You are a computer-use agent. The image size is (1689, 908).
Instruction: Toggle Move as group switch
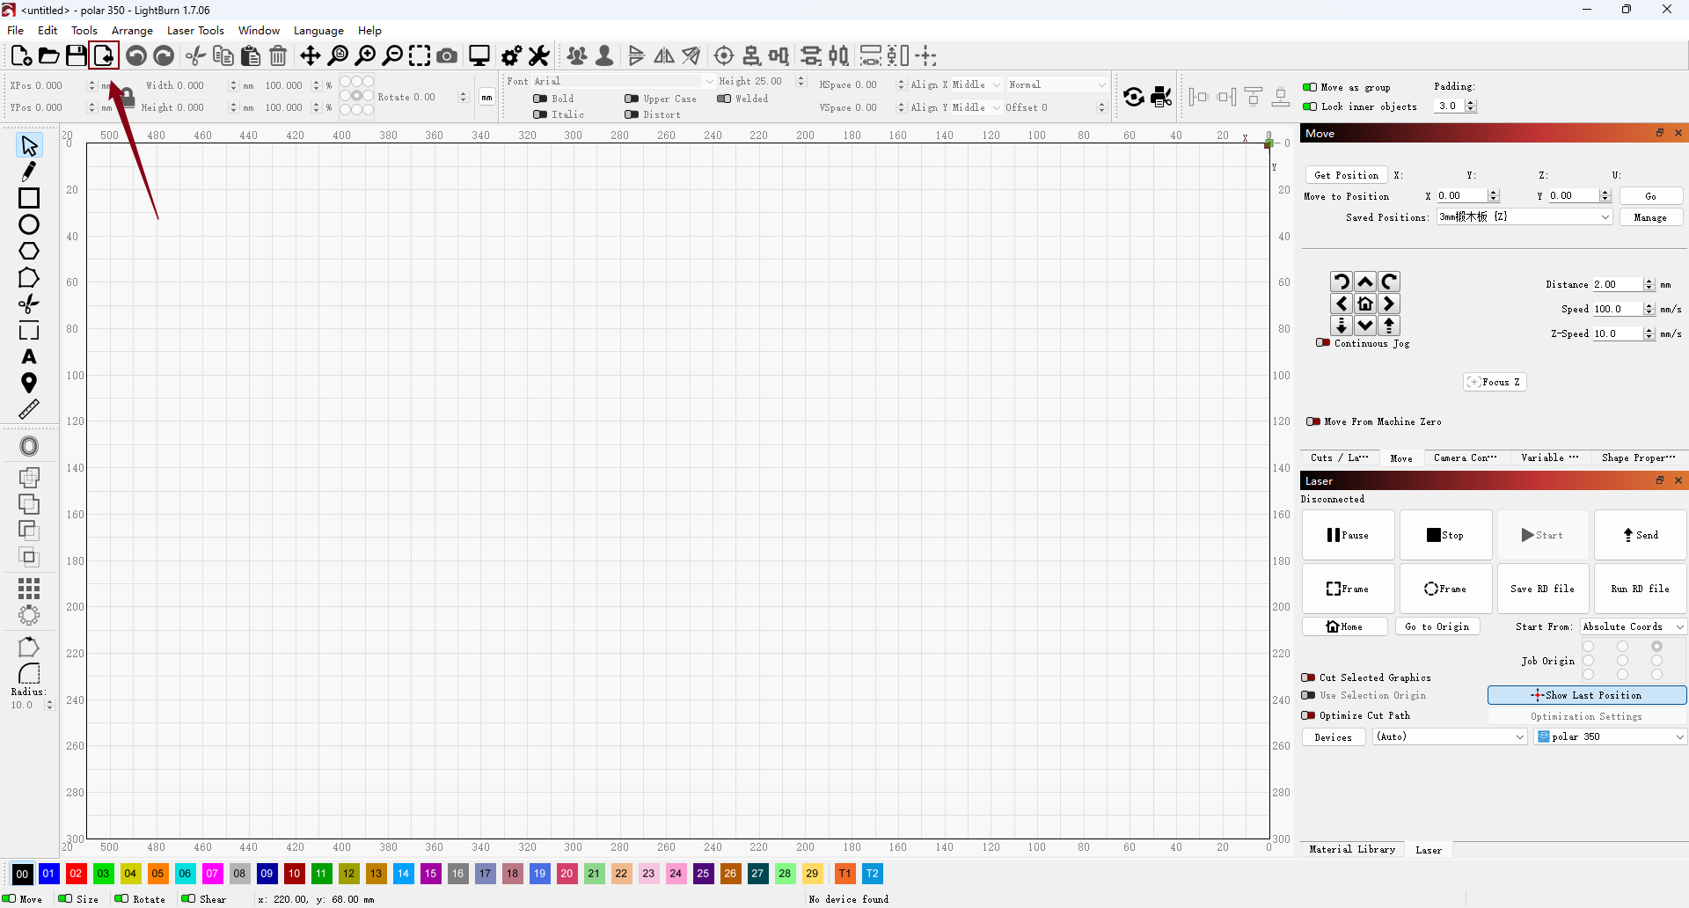pyautogui.click(x=1310, y=87)
